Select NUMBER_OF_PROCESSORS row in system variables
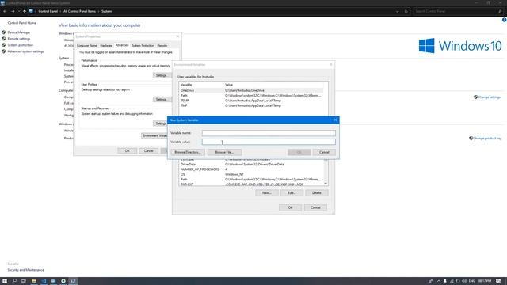 [251, 169]
